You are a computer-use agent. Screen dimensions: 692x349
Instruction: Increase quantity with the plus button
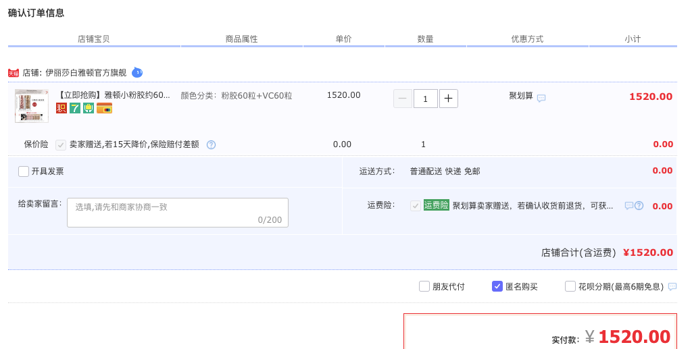click(x=449, y=99)
